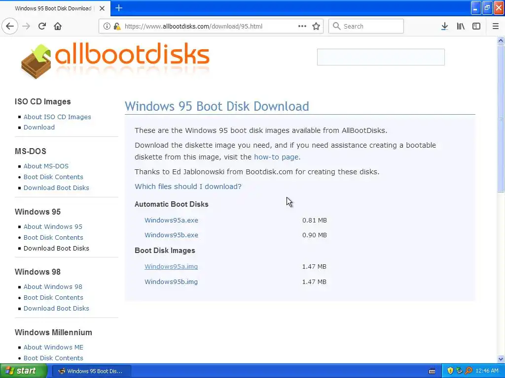The height and width of the screenshot is (378, 505).
Task: Visit the how-to page link
Action: (x=276, y=157)
